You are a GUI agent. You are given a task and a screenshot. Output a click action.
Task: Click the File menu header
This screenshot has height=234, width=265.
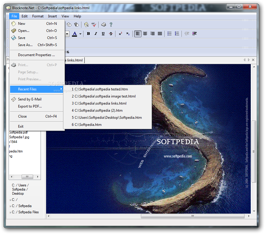click(x=14, y=16)
